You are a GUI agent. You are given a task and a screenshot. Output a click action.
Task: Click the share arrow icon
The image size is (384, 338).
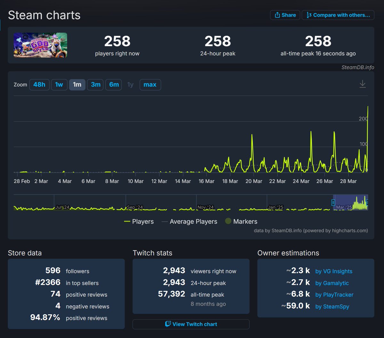(277, 15)
